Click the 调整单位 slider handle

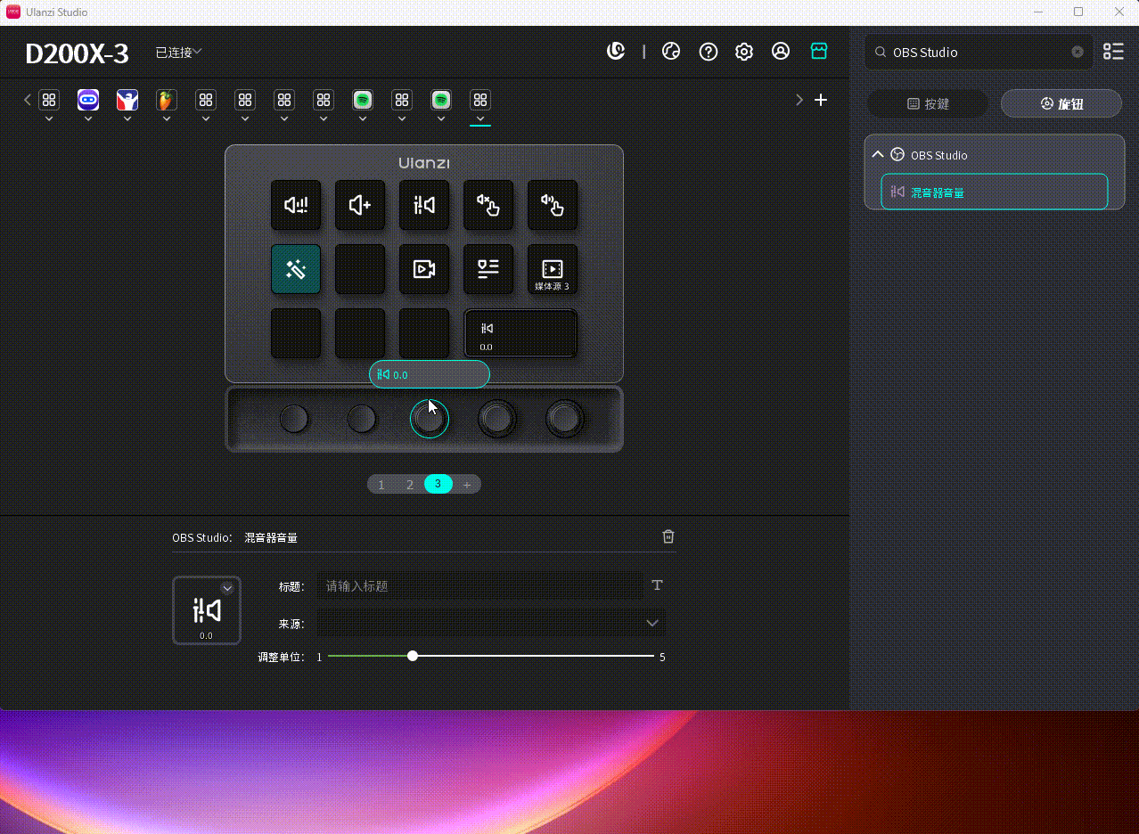(x=413, y=656)
